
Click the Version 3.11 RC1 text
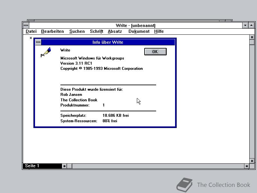76,63
